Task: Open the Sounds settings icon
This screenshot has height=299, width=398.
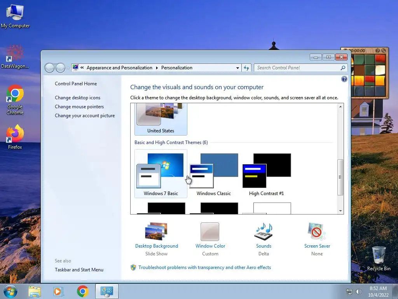Action: click(x=264, y=231)
